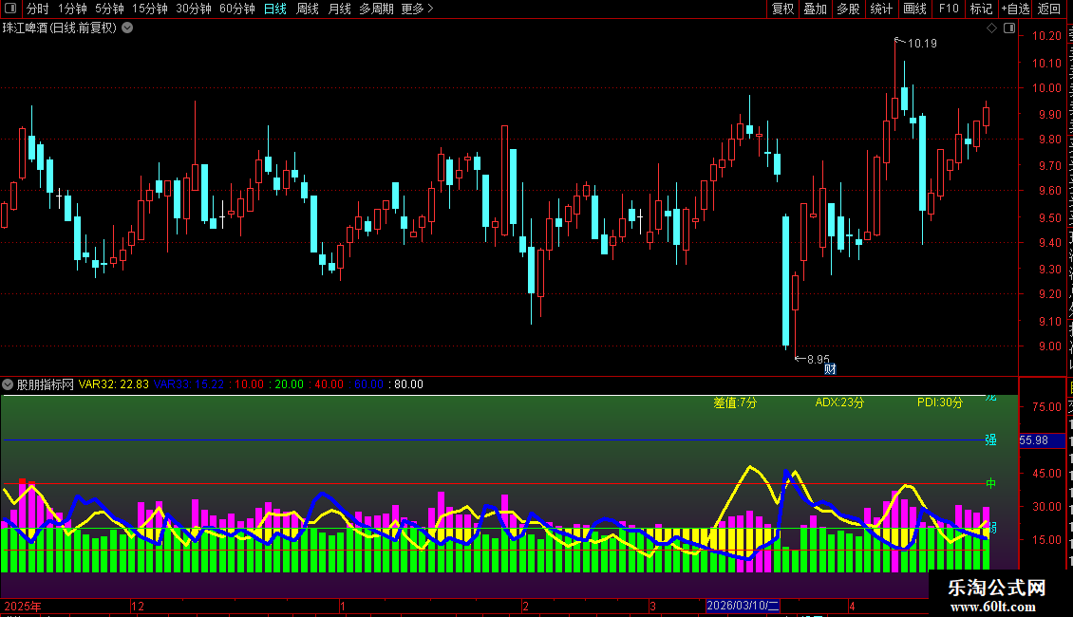
Task: Click the 返回 back button
Action: (x=1048, y=9)
